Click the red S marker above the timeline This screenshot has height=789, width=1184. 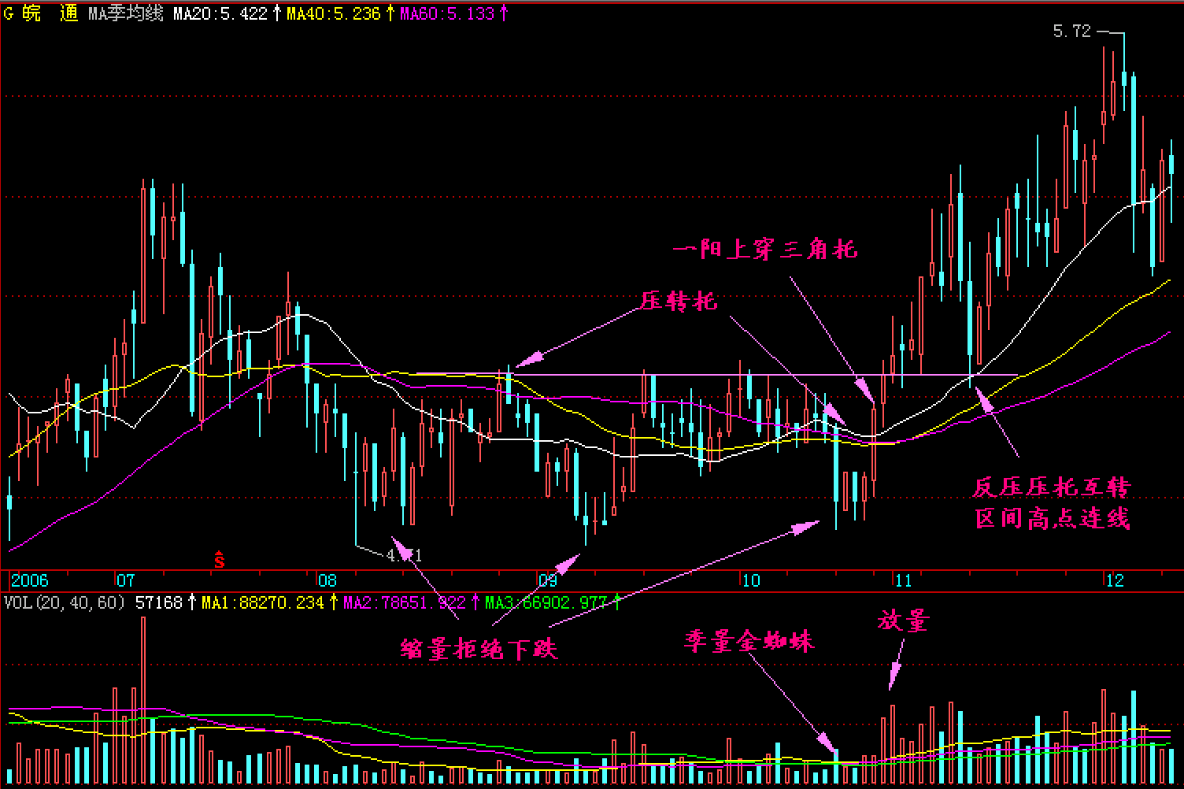(220, 560)
